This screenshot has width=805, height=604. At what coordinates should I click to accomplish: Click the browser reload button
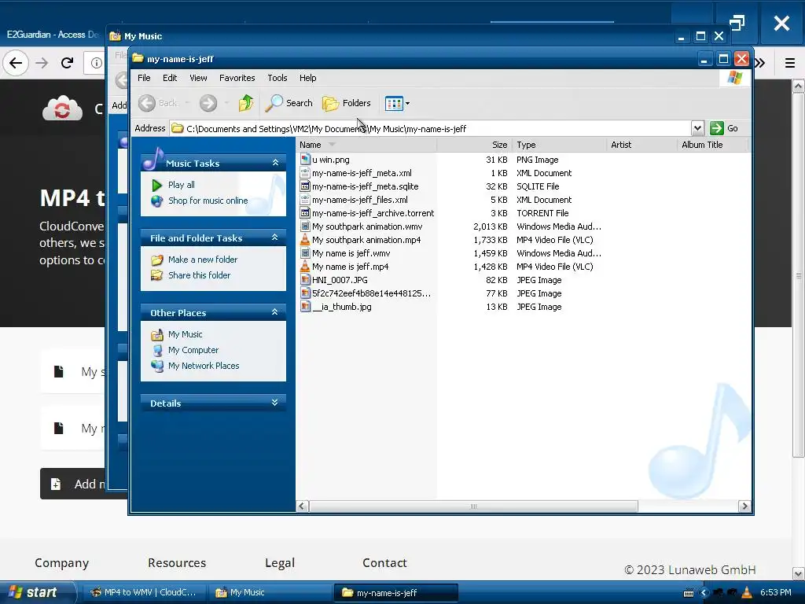tap(67, 63)
